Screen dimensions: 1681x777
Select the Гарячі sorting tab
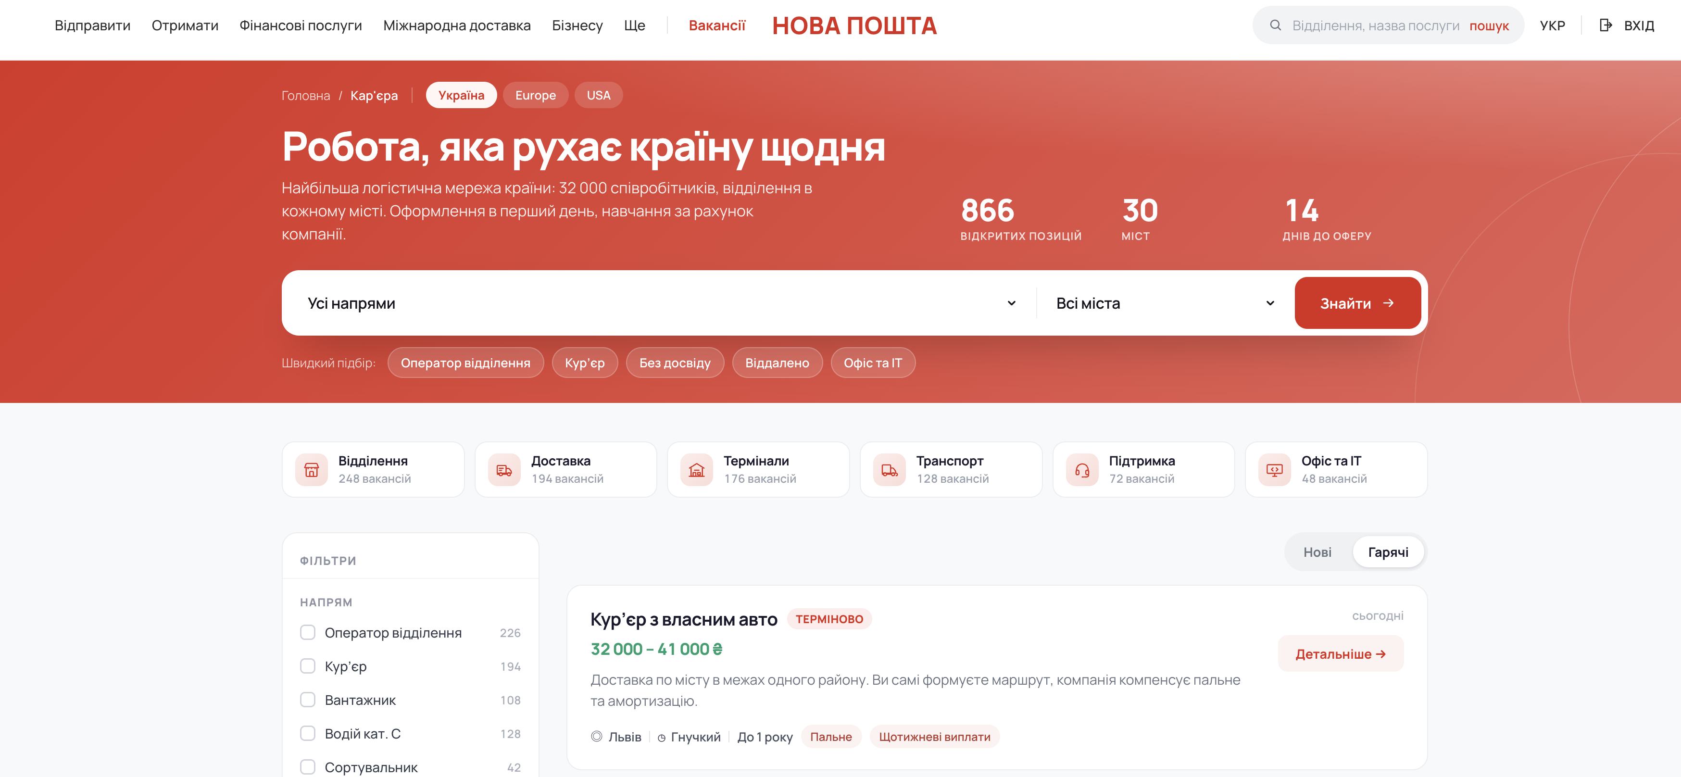(1388, 552)
